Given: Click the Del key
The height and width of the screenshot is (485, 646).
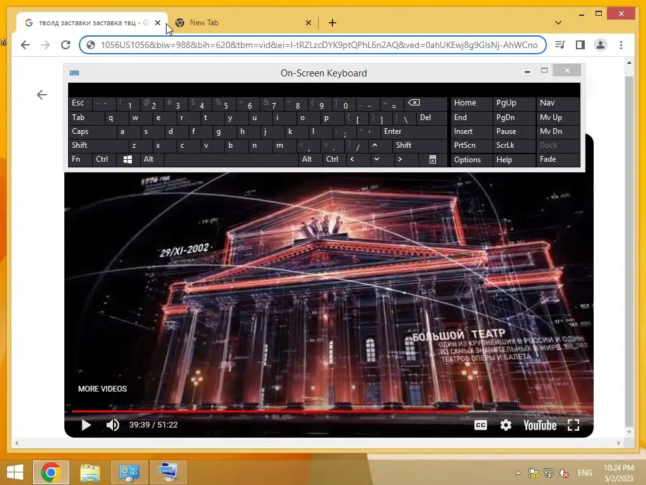Looking at the screenshot, I should coord(432,118).
